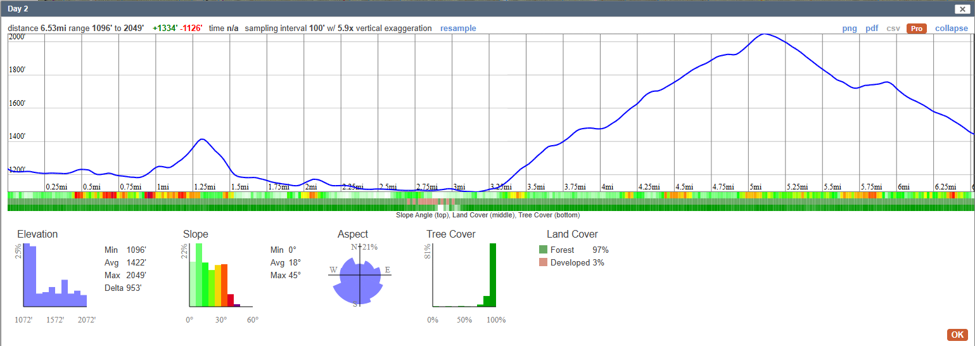Click the Forest green legend swatch
Viewport: 975px width, 346px height.
click(543, 250)
